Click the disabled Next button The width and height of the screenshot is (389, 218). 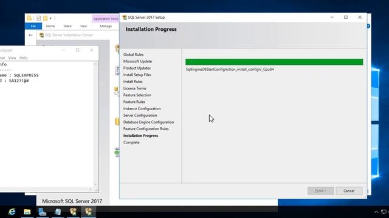(x=320, y=191)
